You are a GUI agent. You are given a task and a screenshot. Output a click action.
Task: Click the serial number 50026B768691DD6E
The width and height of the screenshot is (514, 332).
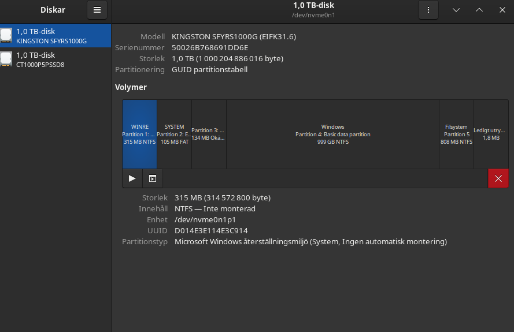pyautogui.click(x=210, y=47)
